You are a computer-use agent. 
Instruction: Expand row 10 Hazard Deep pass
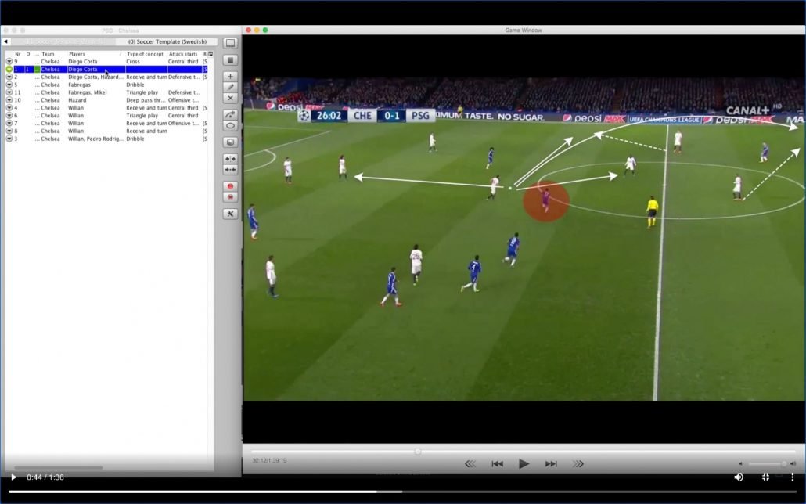tap(9, 99)
